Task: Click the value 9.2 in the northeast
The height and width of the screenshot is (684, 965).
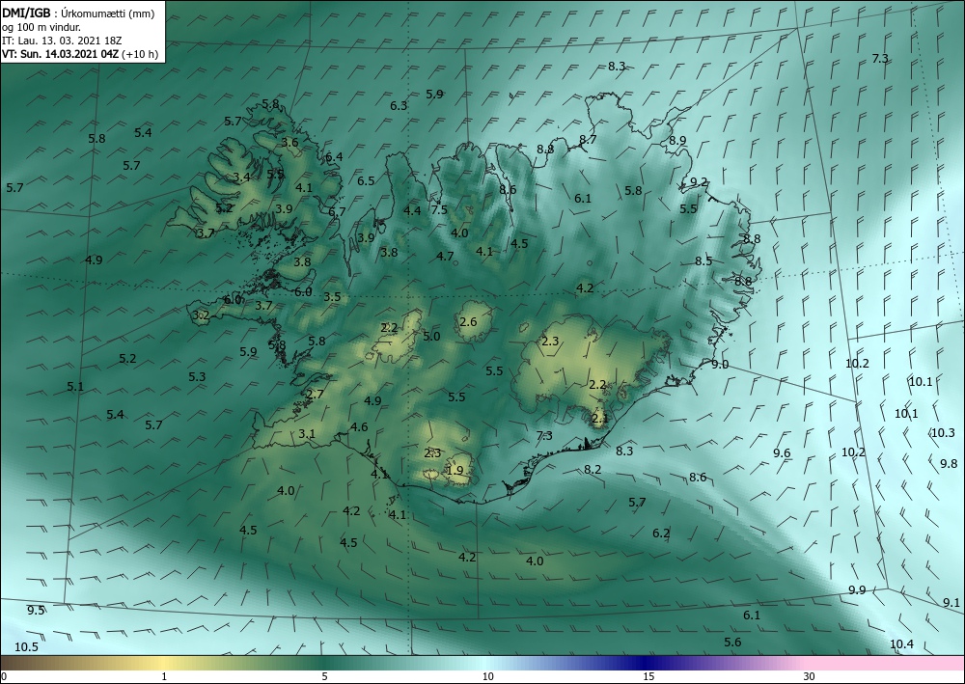Action: [x=699, y=182]
